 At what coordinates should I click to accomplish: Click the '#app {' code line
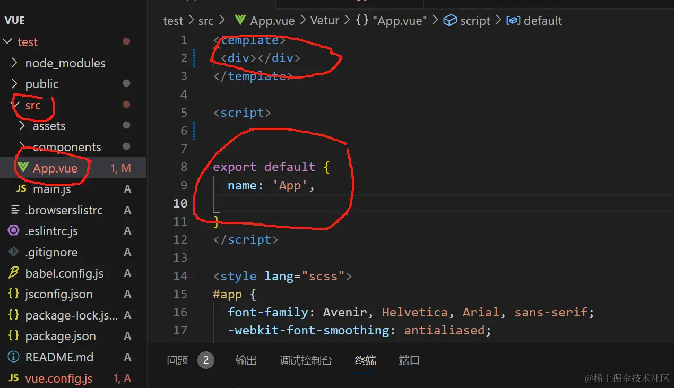coord(235,294)
